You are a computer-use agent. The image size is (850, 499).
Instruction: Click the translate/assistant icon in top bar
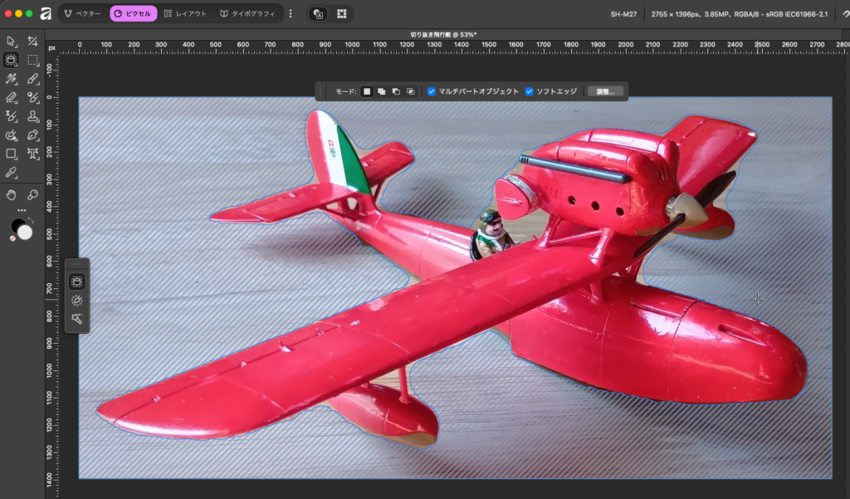click(318, 14)
